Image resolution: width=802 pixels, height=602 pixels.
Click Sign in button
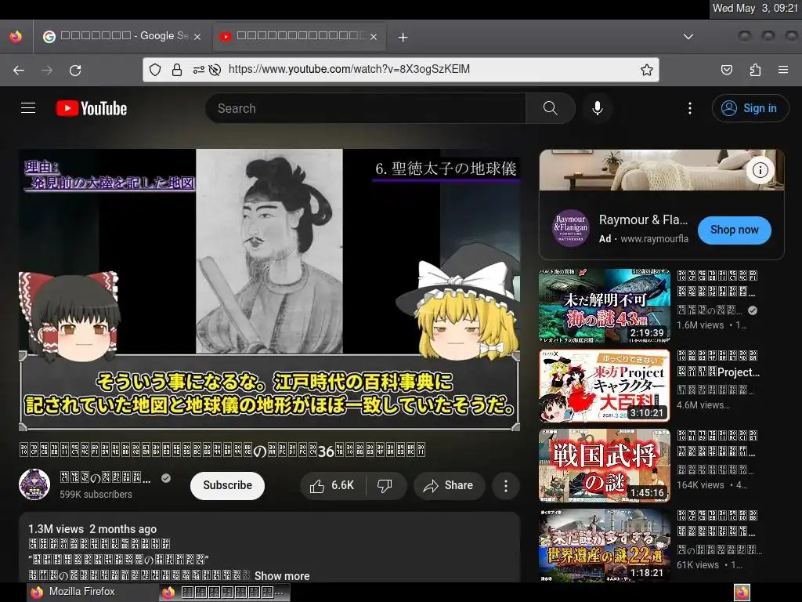(x=750, y=108)
